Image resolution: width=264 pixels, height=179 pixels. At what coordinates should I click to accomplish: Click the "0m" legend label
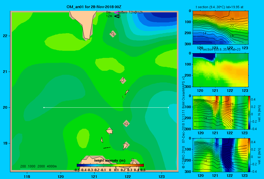pyautogui.click(x=108, y=12)
